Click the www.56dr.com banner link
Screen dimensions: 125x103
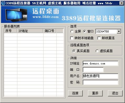[45, 17]
